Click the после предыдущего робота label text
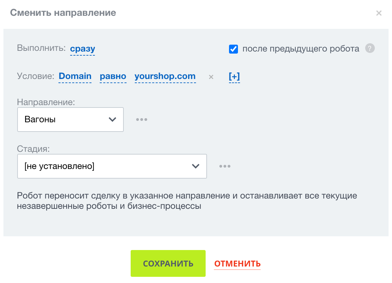Image resolution: width=392 pixels, height=283 pixels. coord(301,48)
